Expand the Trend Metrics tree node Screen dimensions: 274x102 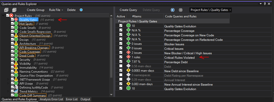[x=8, y=91]
